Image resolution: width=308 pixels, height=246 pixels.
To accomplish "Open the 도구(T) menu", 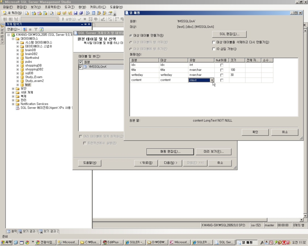I will pos(69,7).
